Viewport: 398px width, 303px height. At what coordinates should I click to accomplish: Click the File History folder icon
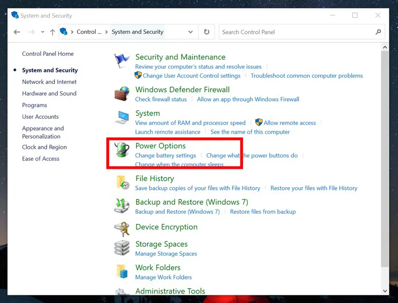tap(122, 182)
